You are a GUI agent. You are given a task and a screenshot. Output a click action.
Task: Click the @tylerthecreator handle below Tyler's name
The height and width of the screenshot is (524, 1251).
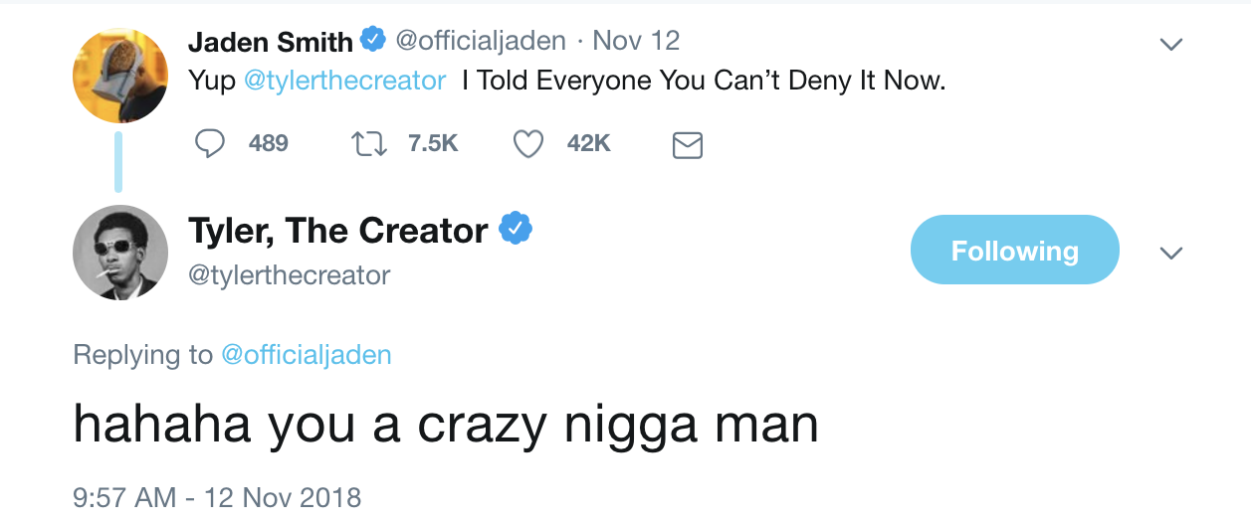(x=290, y=275)
